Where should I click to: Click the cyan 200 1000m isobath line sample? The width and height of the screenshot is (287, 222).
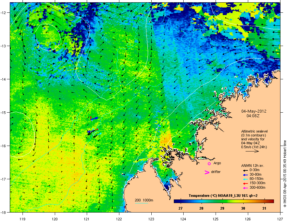coord(142,203)
